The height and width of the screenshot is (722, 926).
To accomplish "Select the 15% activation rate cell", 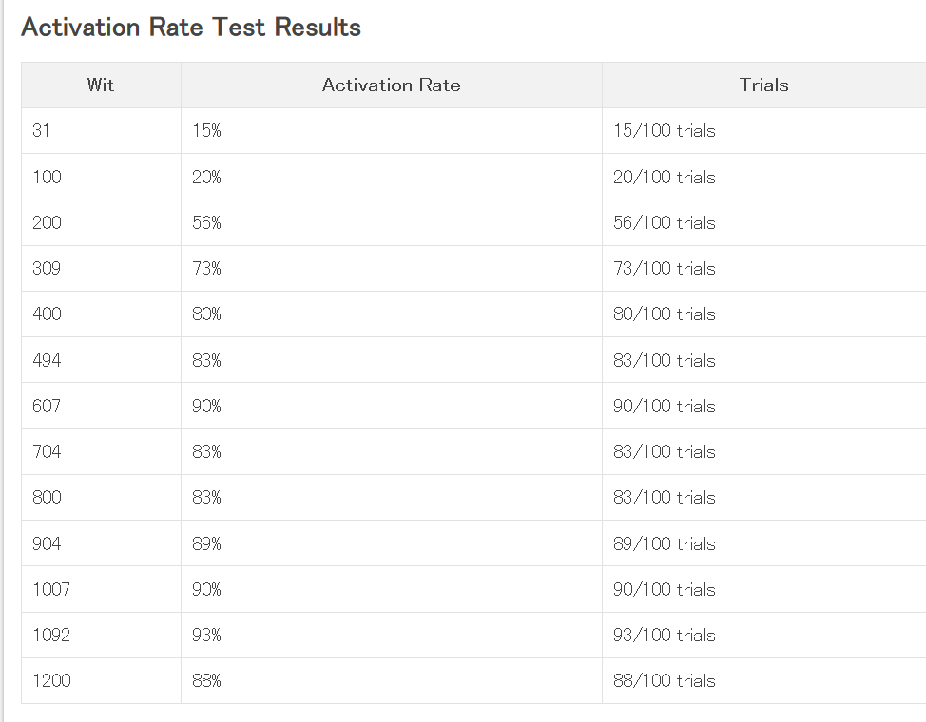I will tap(392, 130).
